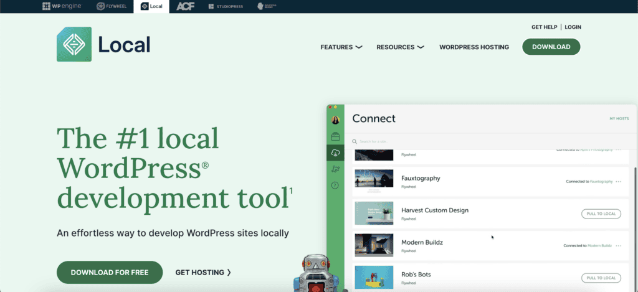Click the Local wordmark text
Viewport: 638px width, 292px height.
pos(124,45)
